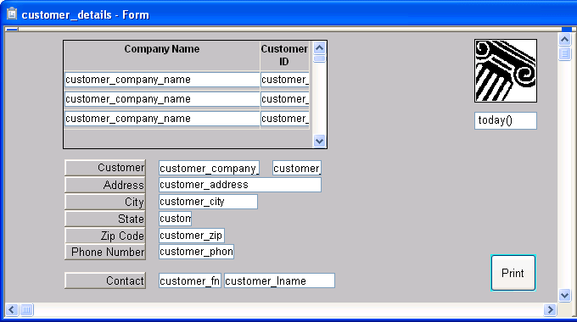Screen dimensions: 577x322
Task: Click the City label
Action: (105, 202)
